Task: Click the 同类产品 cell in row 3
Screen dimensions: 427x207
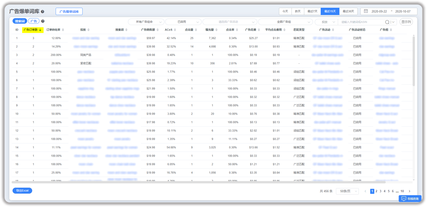Action: [x=86, y=55]
